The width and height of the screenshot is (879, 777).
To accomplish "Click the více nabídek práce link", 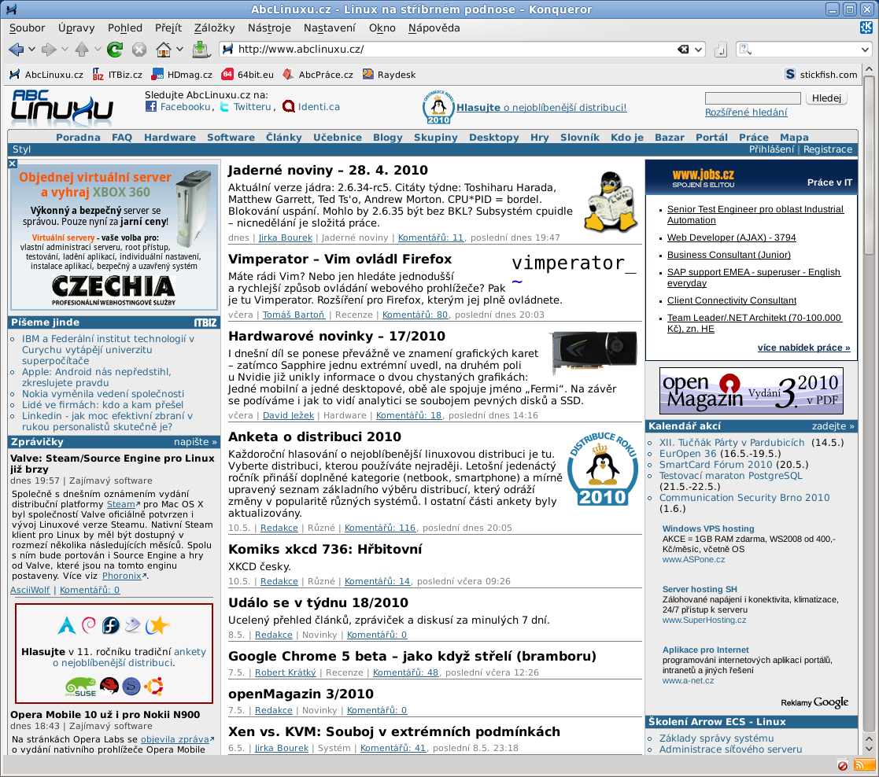I will (804, 348).
